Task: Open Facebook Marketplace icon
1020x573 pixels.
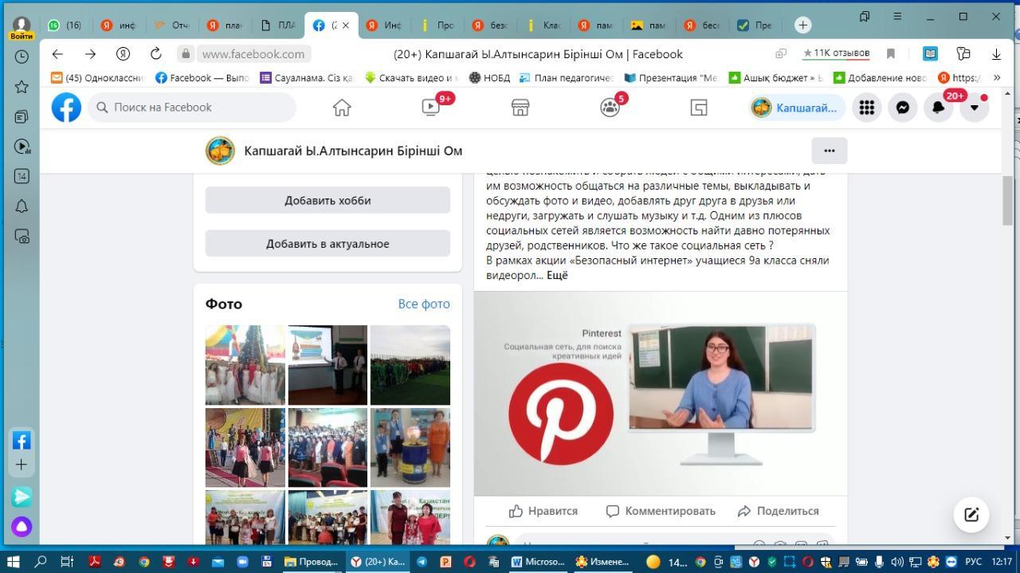Action: point(520,108)
